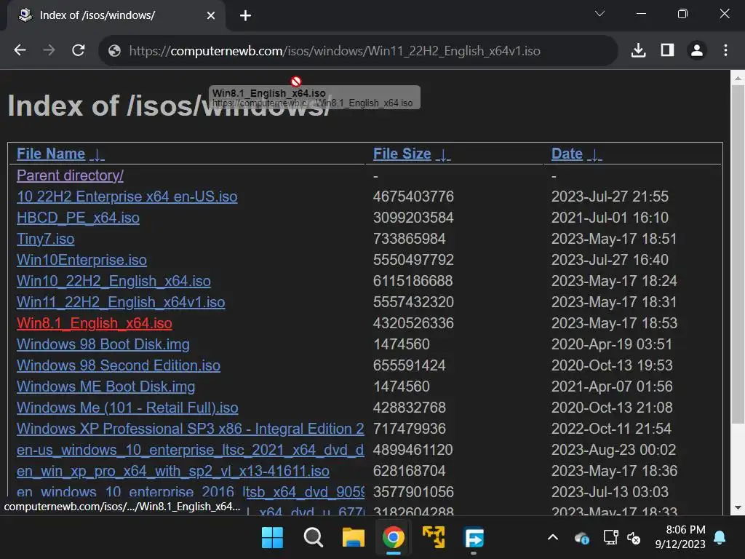This screenshot has width=745, height=559.
Task: Click date 2023-May-17 18:53
Action: 614,323
